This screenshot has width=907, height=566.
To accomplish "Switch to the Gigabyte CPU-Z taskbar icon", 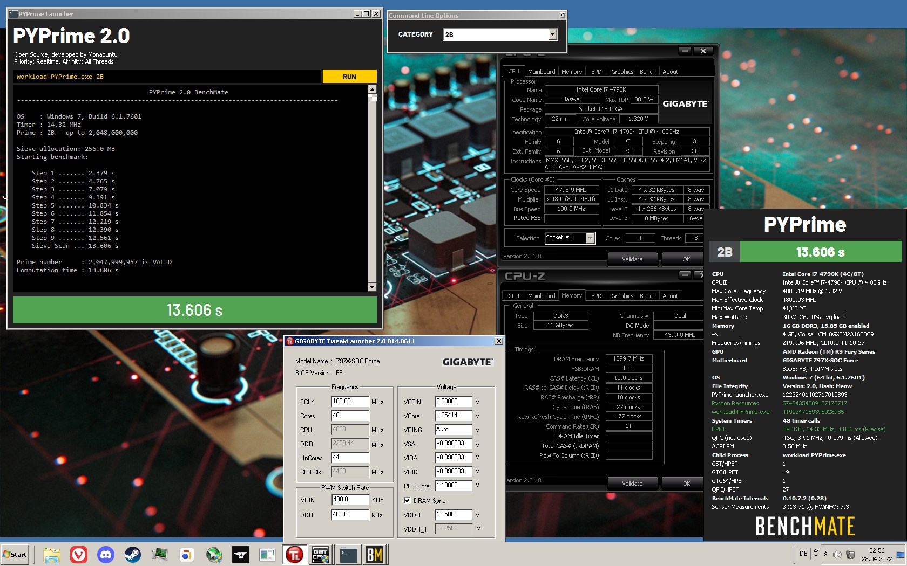I will (321, 555).
